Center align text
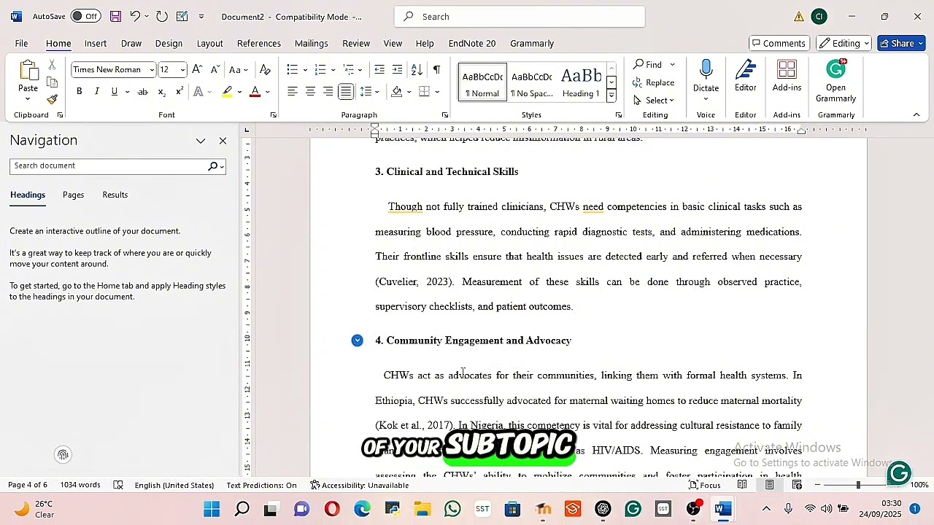Image resolution: width=934 pixels, height=525 pixels. tap(310, 91)
